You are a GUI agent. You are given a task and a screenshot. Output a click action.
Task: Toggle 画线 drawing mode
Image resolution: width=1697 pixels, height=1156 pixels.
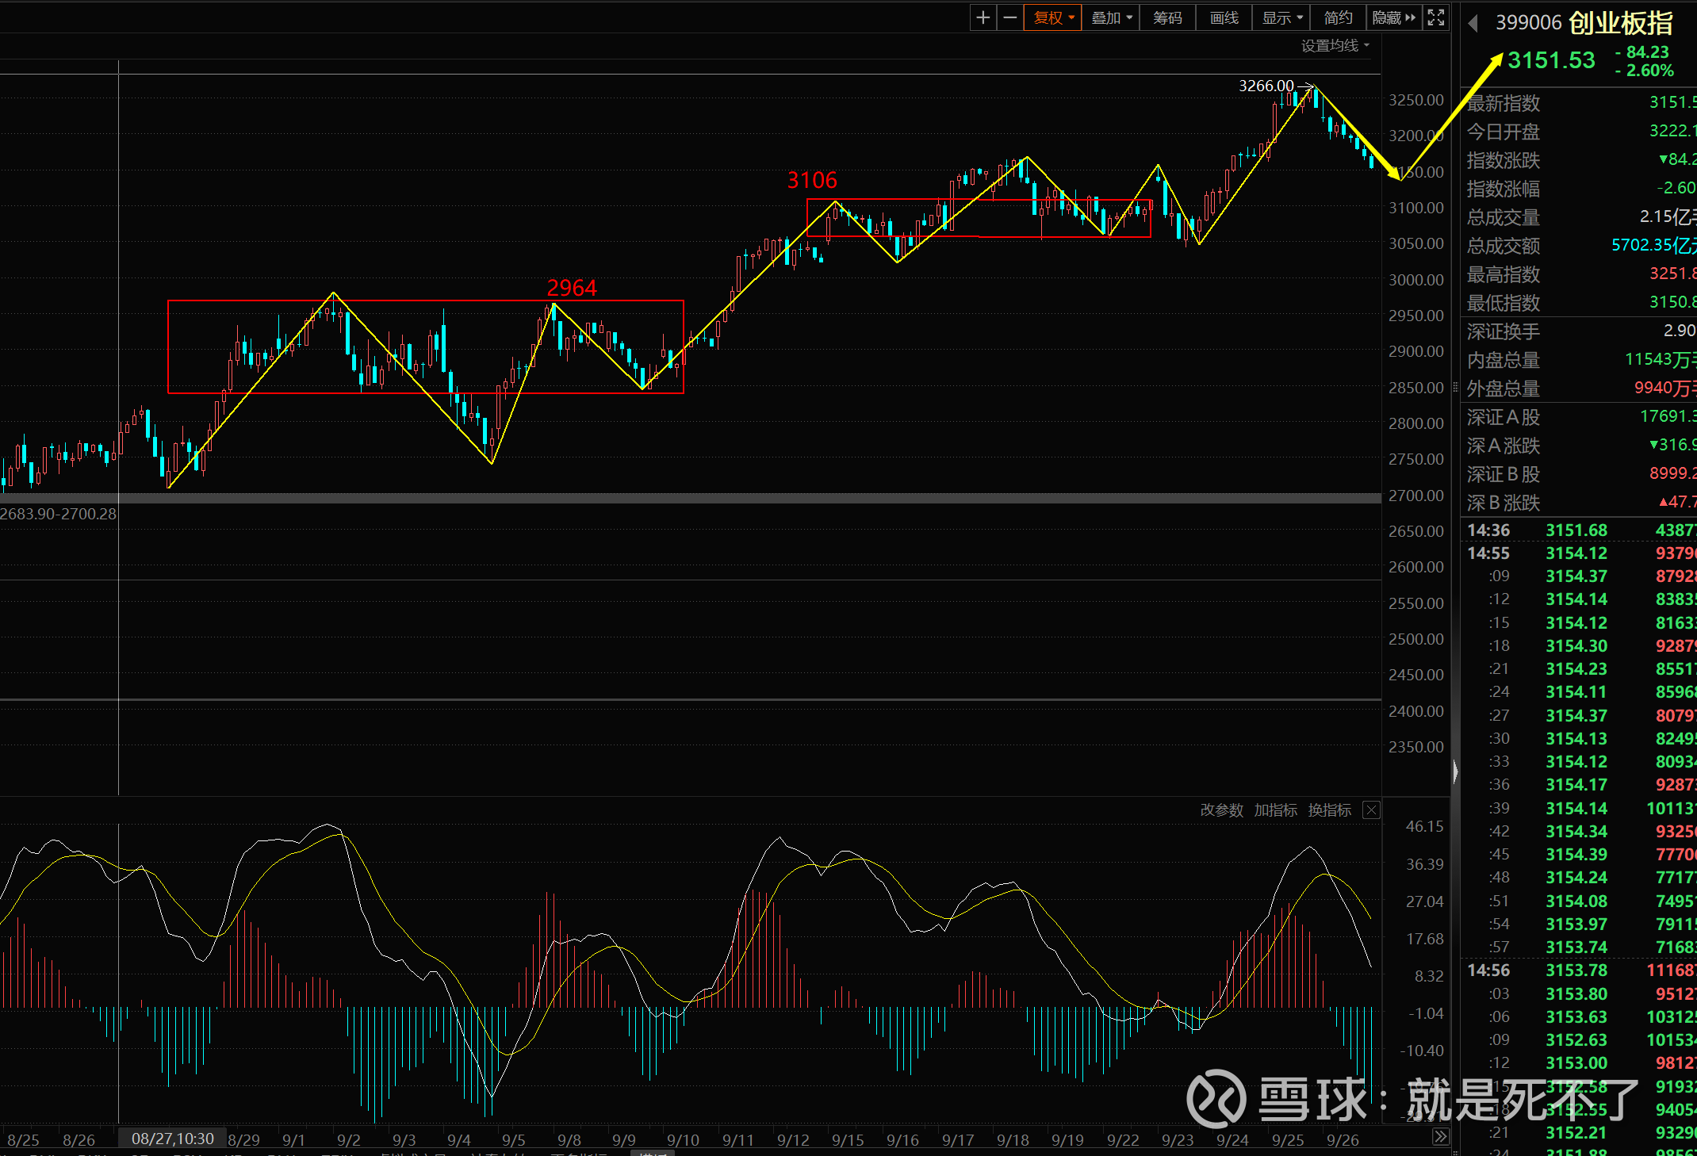[1224, 17]
